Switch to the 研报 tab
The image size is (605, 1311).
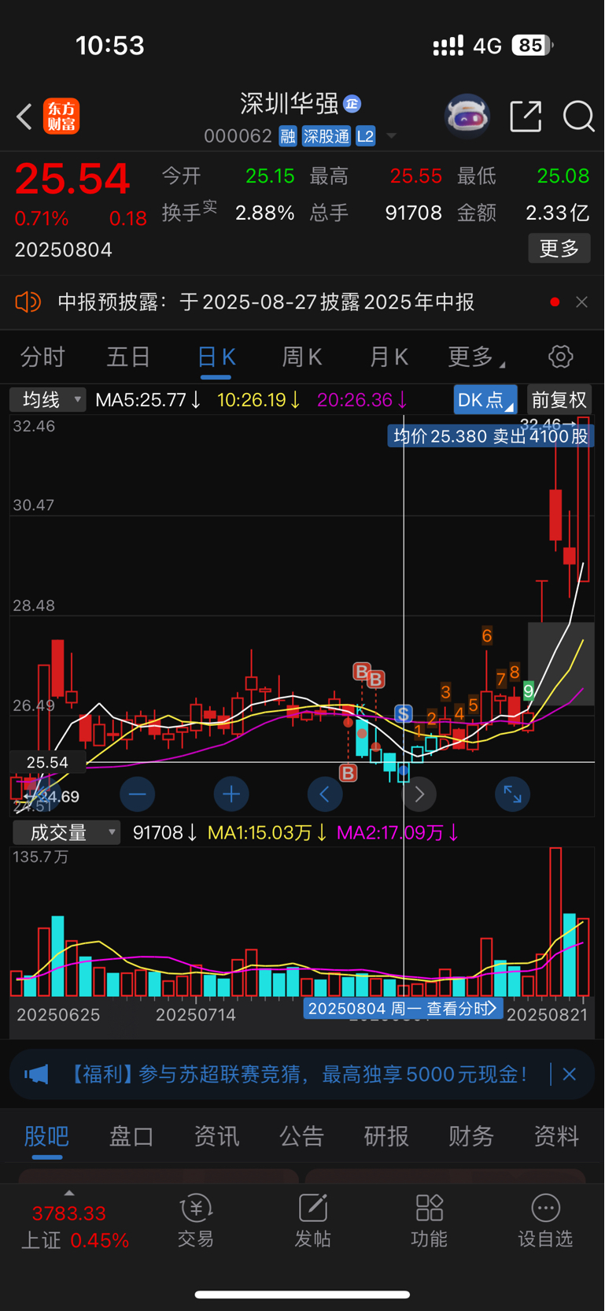coord(386,1136)
